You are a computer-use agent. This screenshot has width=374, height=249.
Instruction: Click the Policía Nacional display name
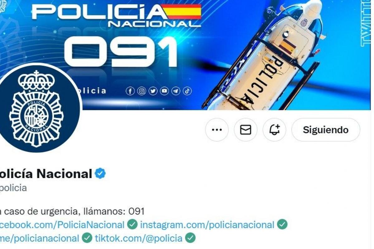(46, 174)
